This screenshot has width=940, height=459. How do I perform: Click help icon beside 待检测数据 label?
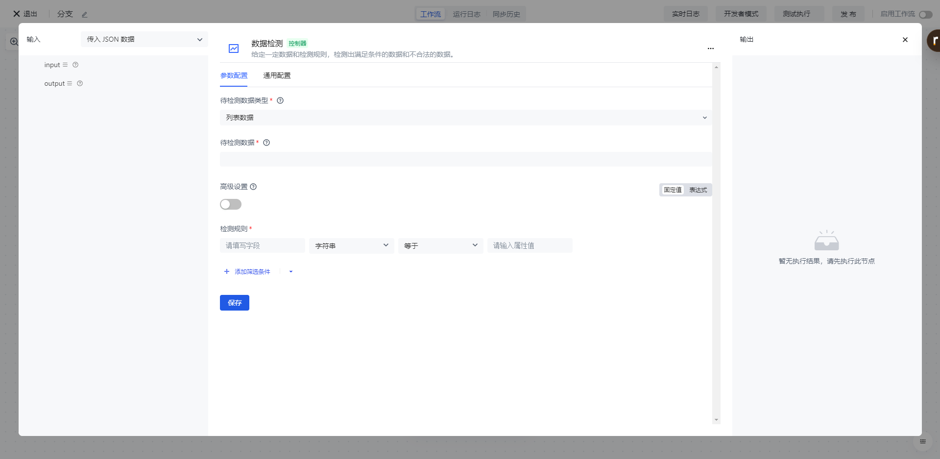266,143
